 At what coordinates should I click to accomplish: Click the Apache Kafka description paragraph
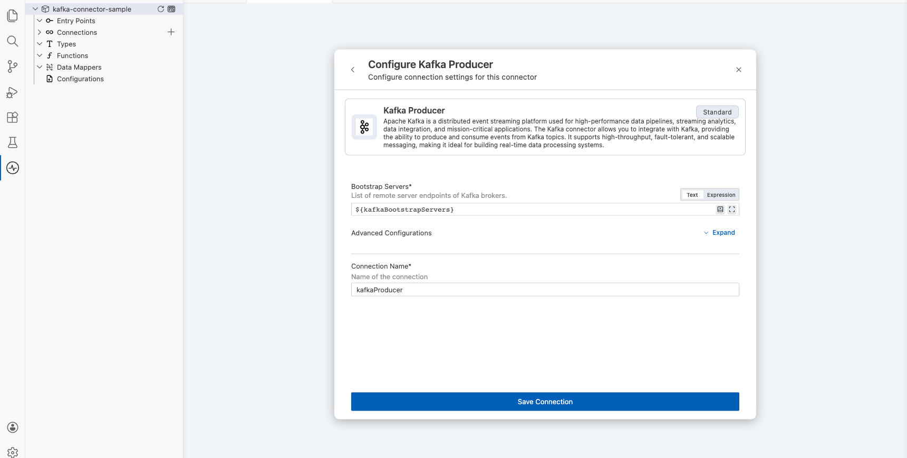click(559, 133)
